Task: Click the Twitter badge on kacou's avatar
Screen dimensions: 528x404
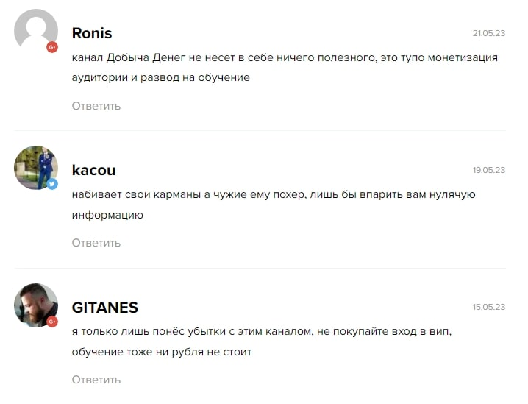Action: point(52,184)
